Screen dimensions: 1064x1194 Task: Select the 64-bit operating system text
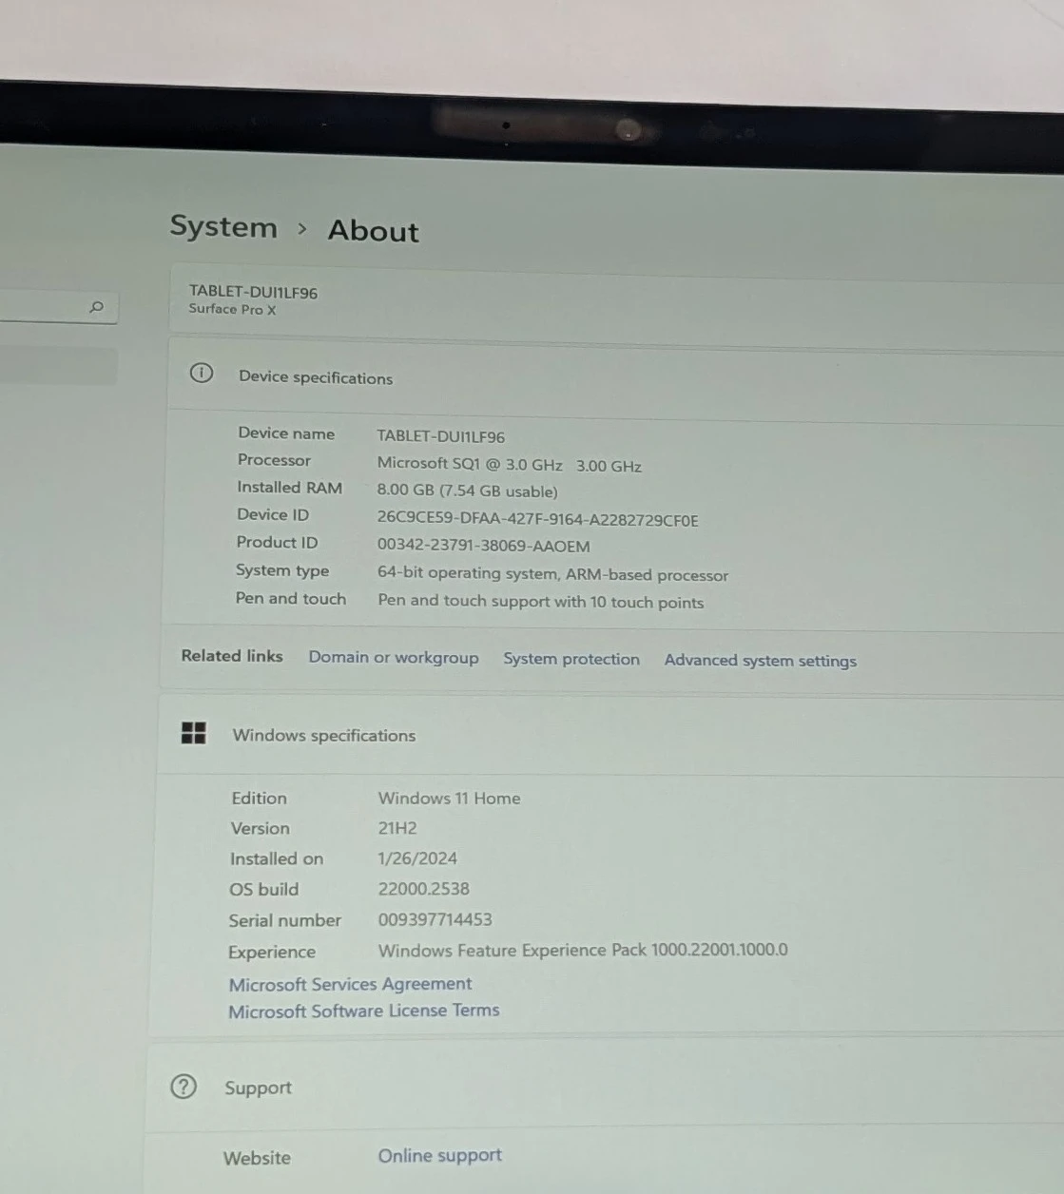point(552,574)
